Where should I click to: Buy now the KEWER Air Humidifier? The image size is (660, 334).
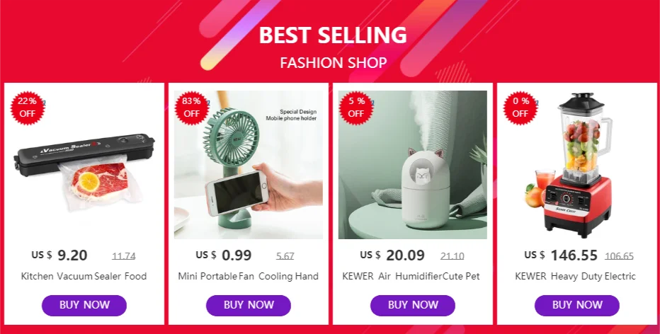[x=412, y=306]
